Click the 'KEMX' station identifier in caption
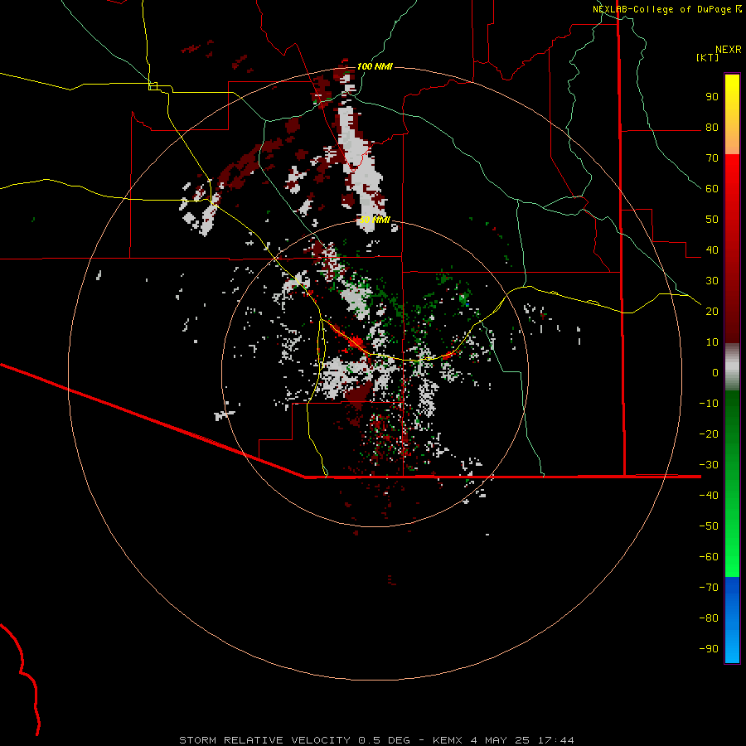746x746 pixels. click(448, 740)
